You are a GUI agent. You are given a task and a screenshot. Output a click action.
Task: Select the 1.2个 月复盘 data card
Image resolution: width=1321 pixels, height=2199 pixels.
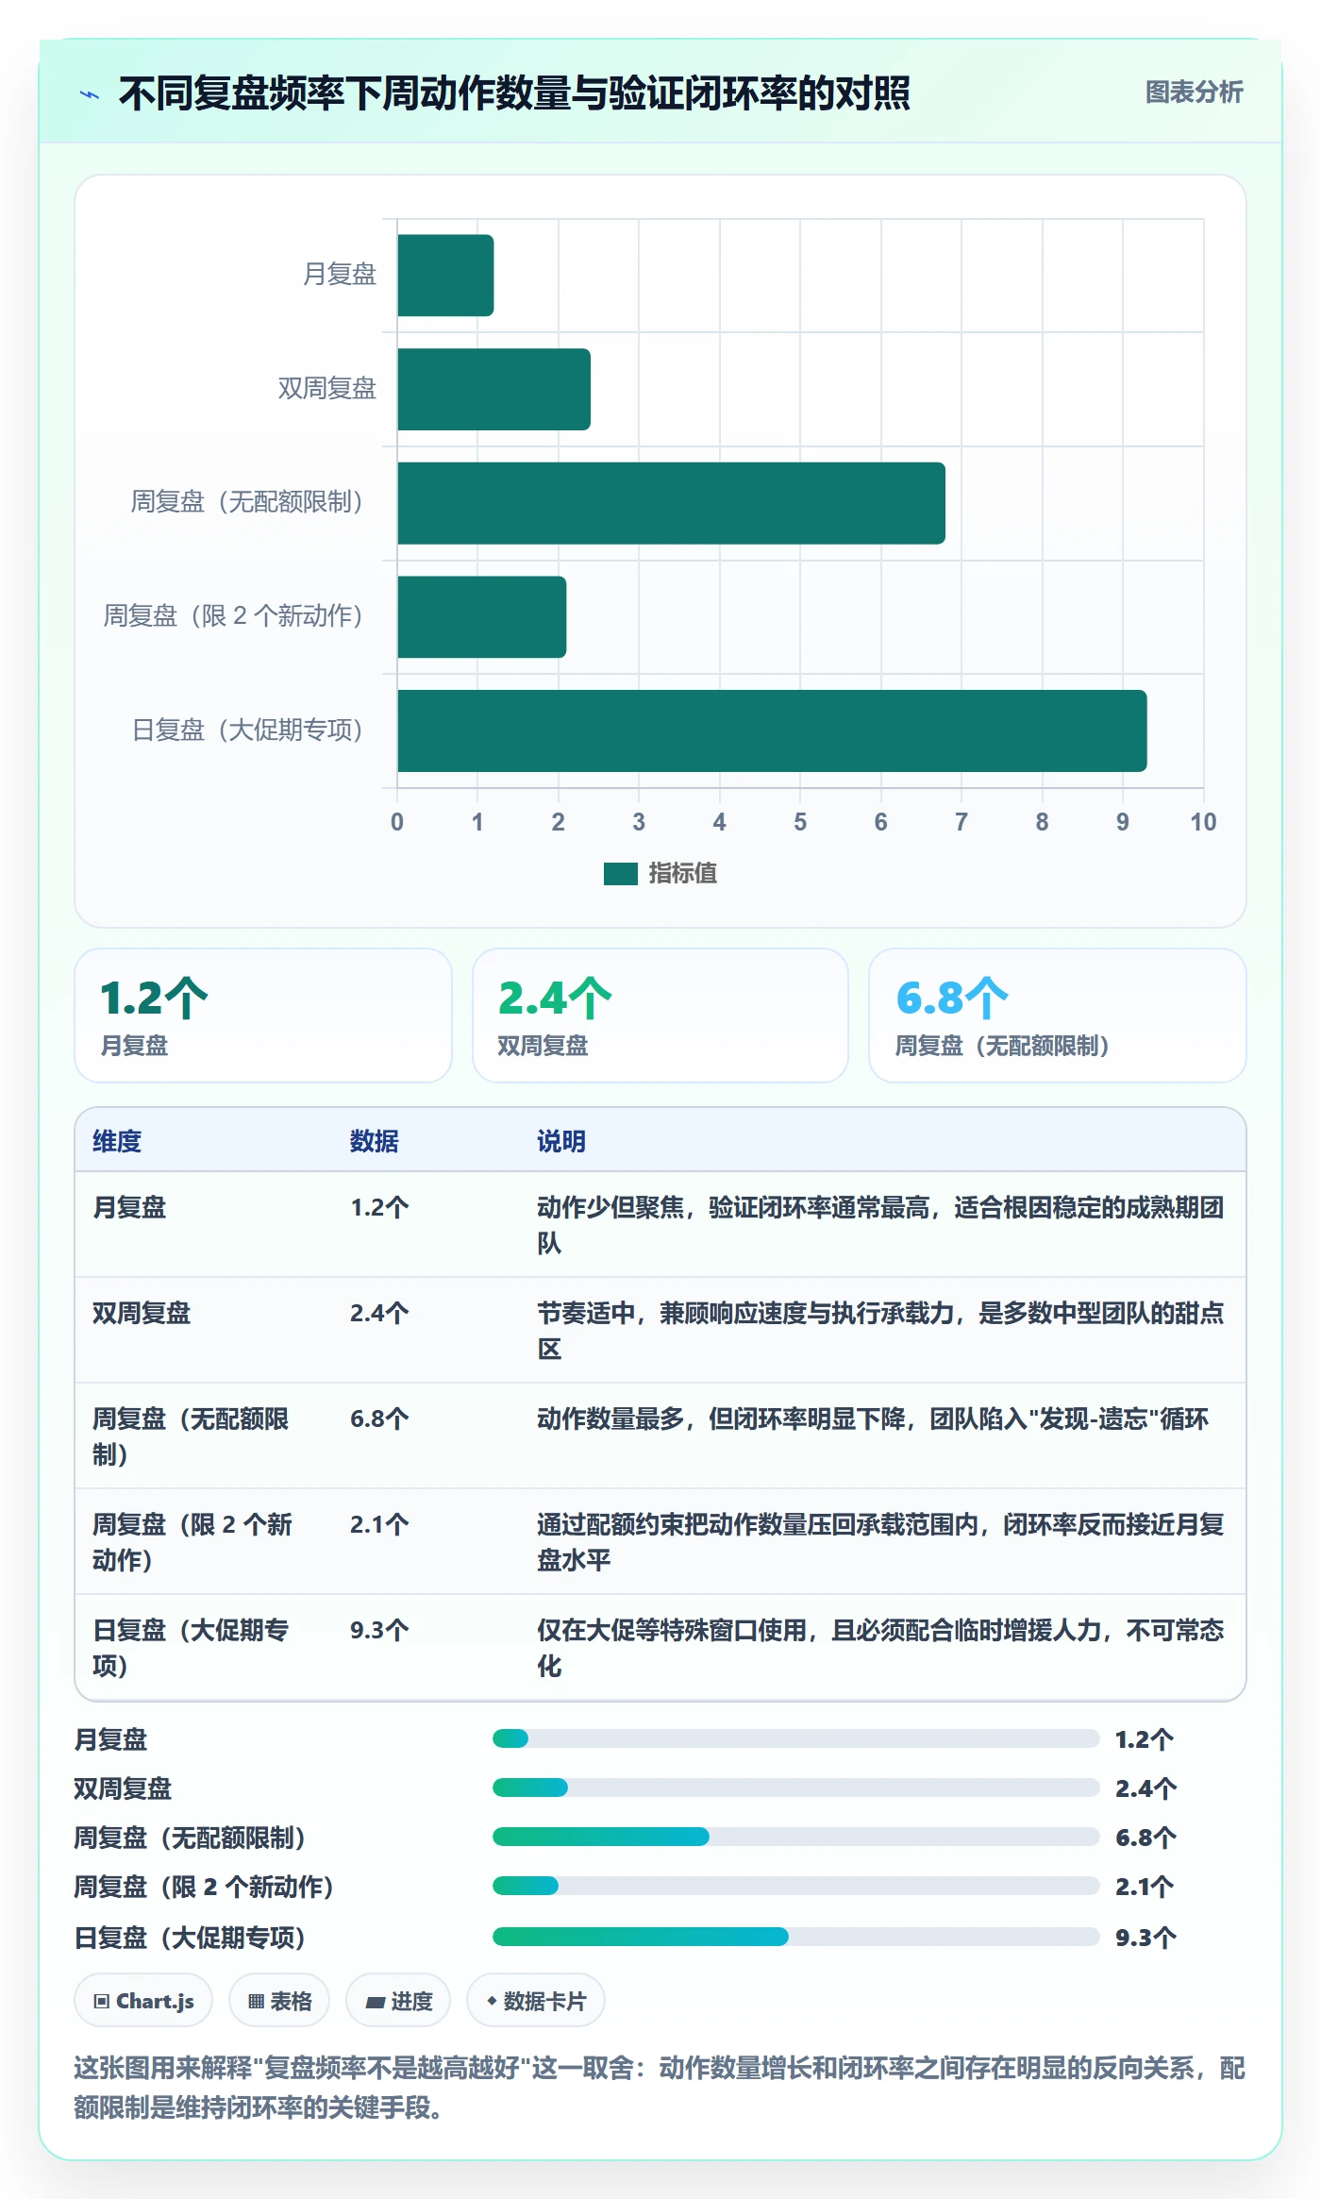pos(263,1016)
